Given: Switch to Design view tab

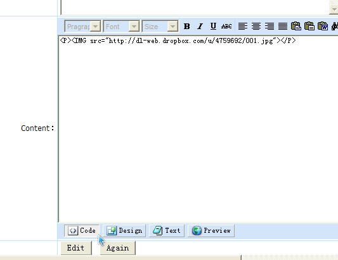Looking at the screenshot, I should click(x=124, y=231).
